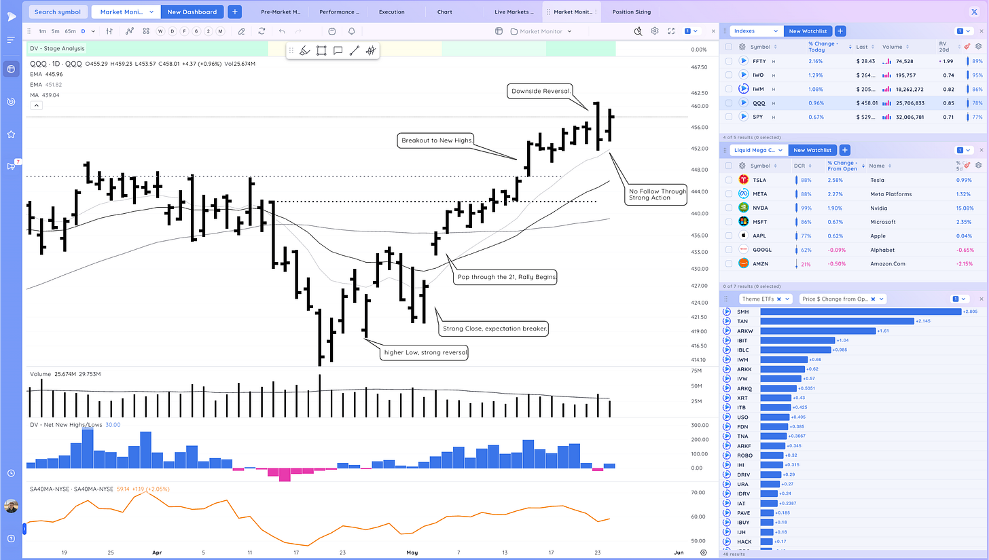Tick the TSLA row checkbox
Image resolution: width=989 pixels, height=560 pixels.
pos(729,180)
